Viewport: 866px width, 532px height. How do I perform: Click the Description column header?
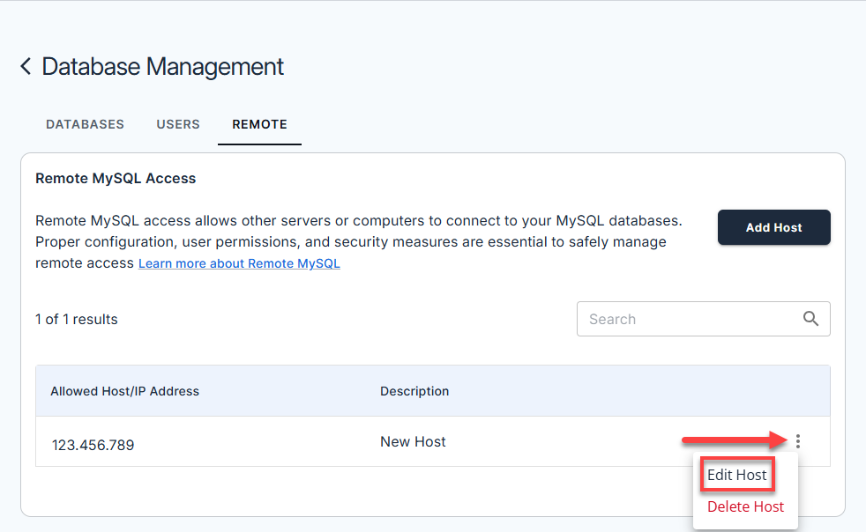(x=414, y=391)
